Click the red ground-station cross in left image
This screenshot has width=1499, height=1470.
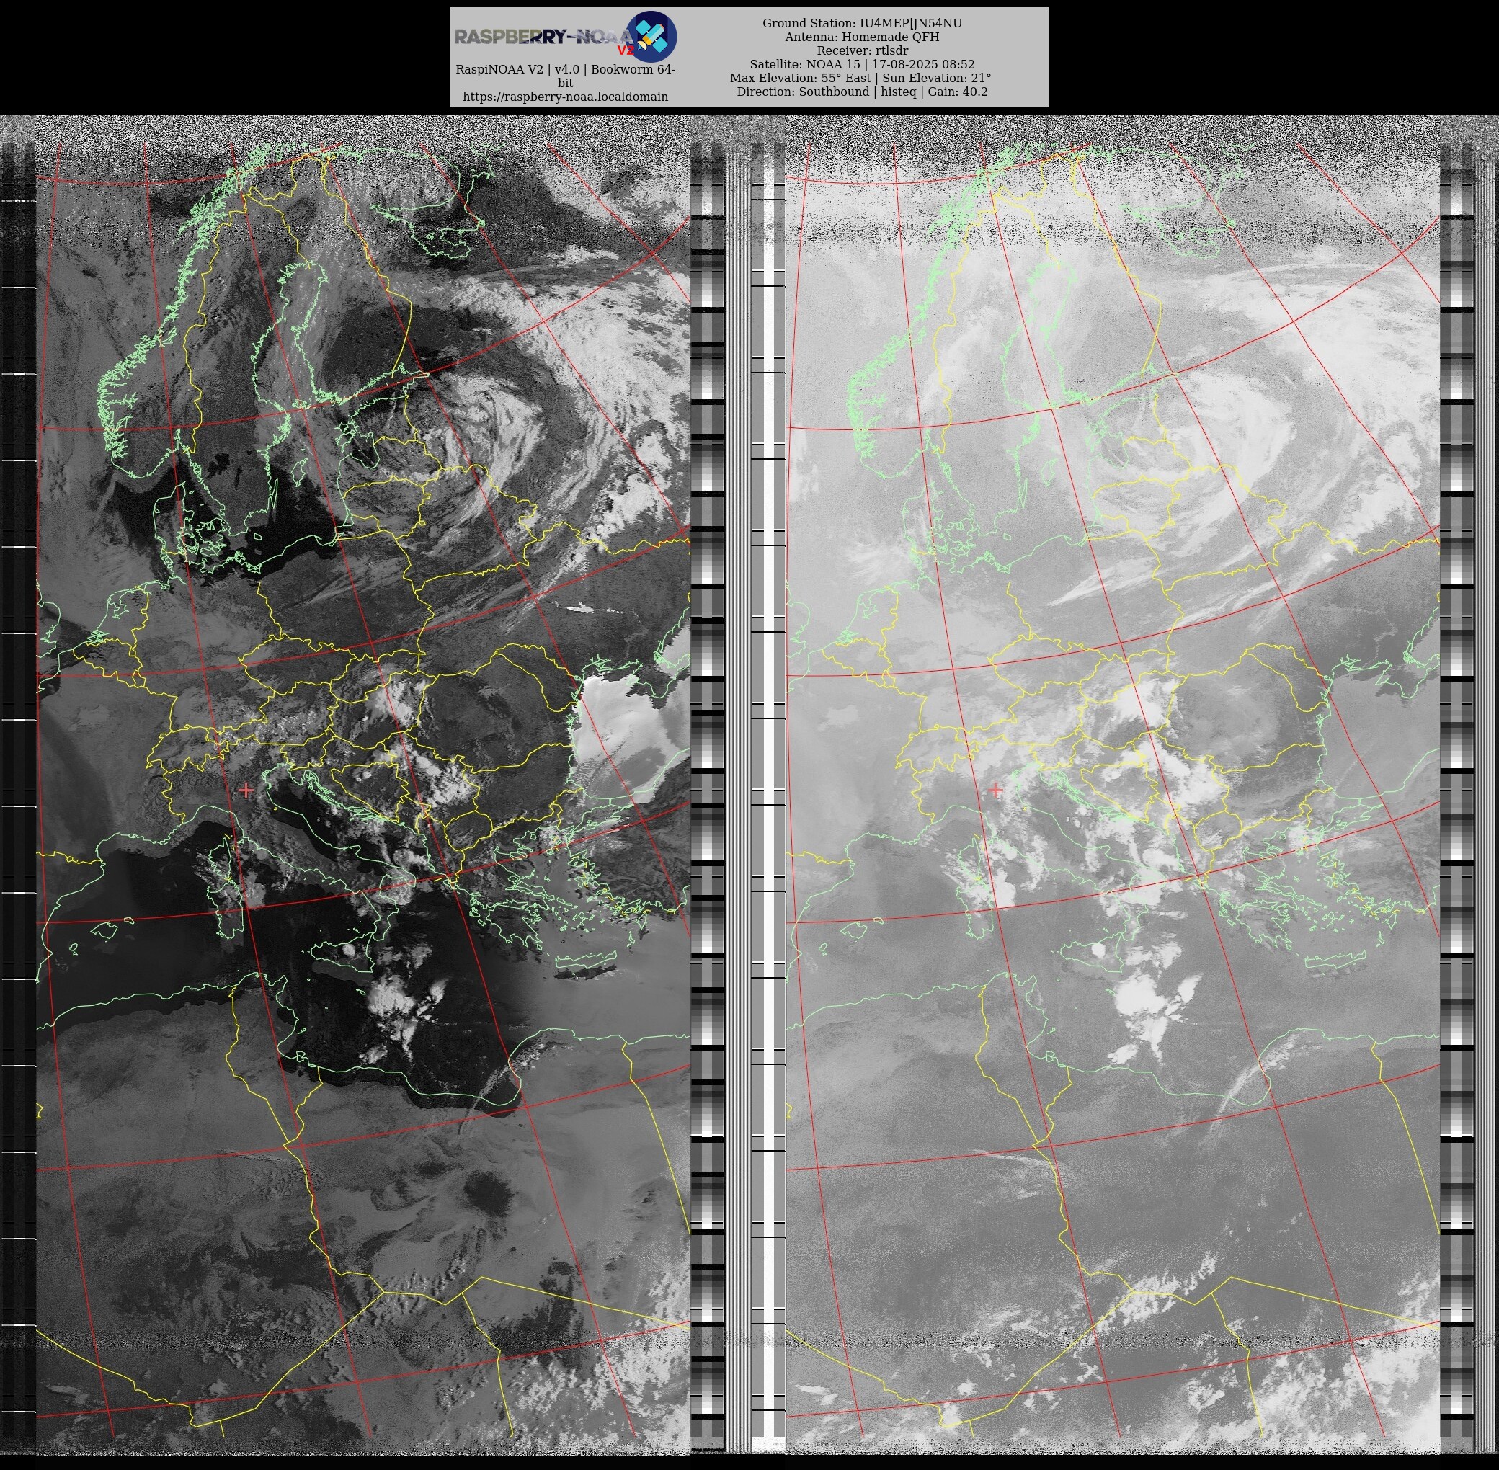(246, 790)
